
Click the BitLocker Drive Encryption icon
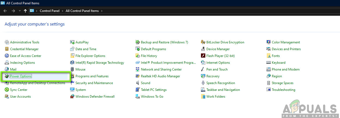click(x=203, y=42)
